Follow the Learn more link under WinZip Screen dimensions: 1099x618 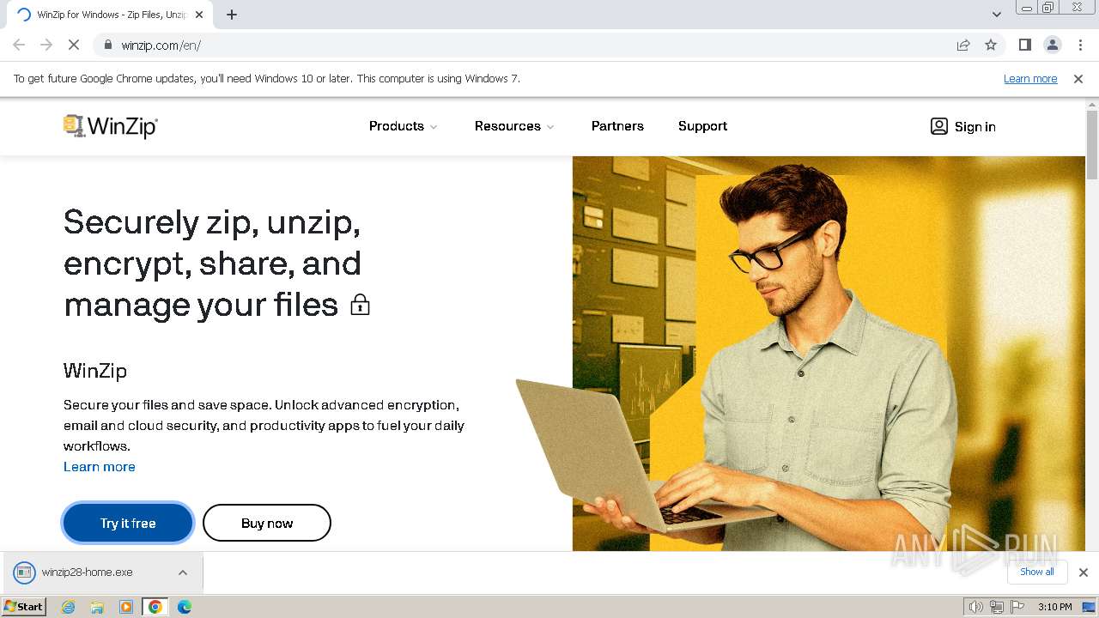coord(100,467)
